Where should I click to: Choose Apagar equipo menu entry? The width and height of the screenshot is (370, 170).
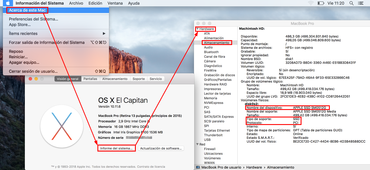click(56, 62)
